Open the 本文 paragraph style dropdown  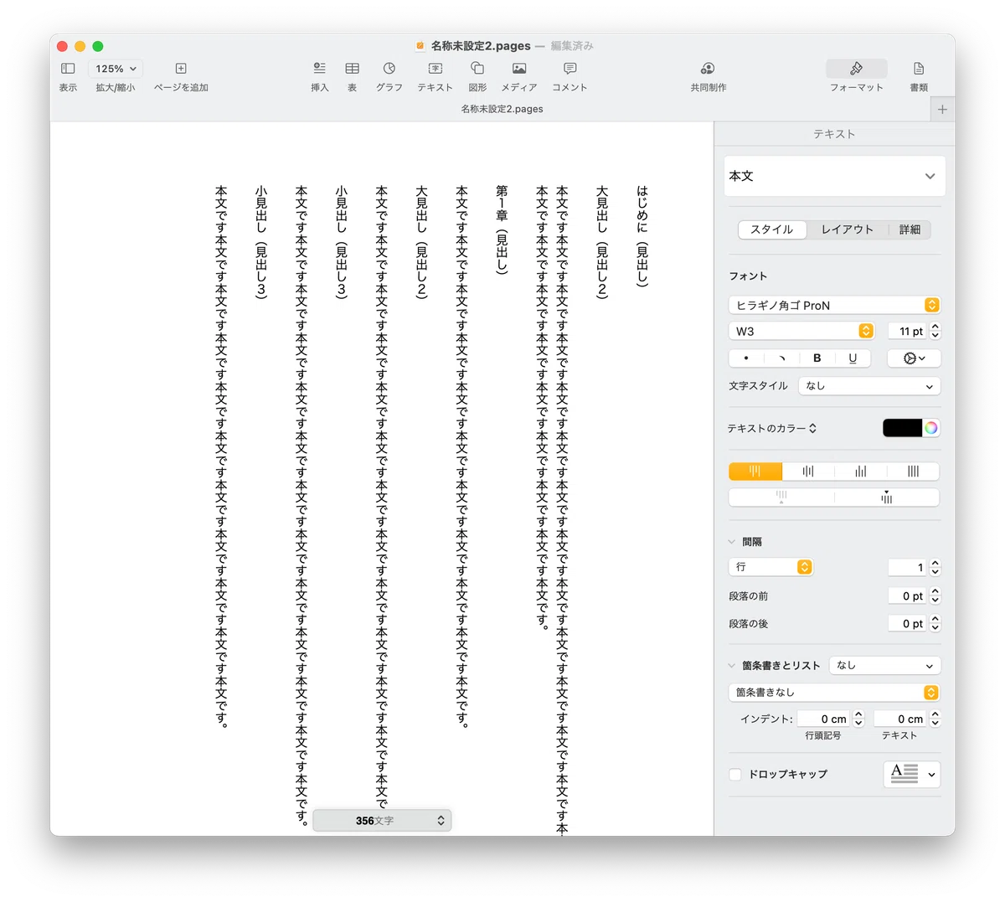834,176
